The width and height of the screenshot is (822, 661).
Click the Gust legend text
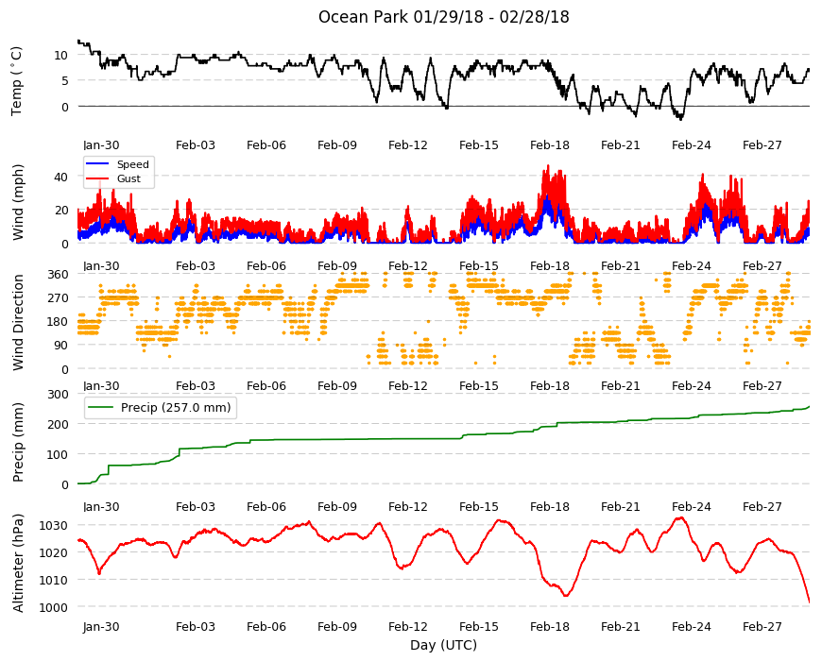pos(128,178)
